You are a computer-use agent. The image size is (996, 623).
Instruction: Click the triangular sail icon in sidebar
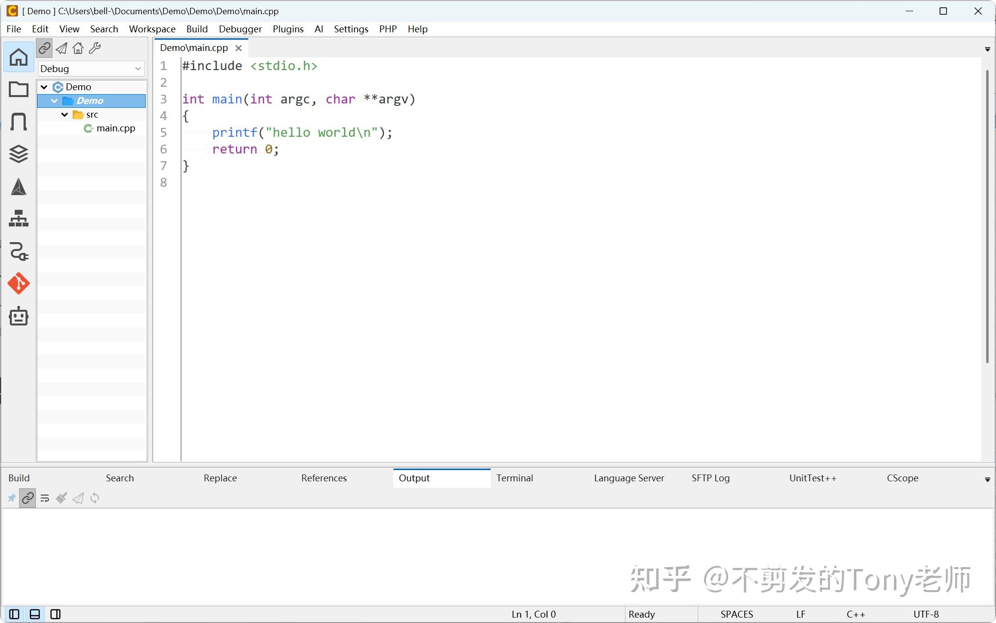click(x=19, y=187)
